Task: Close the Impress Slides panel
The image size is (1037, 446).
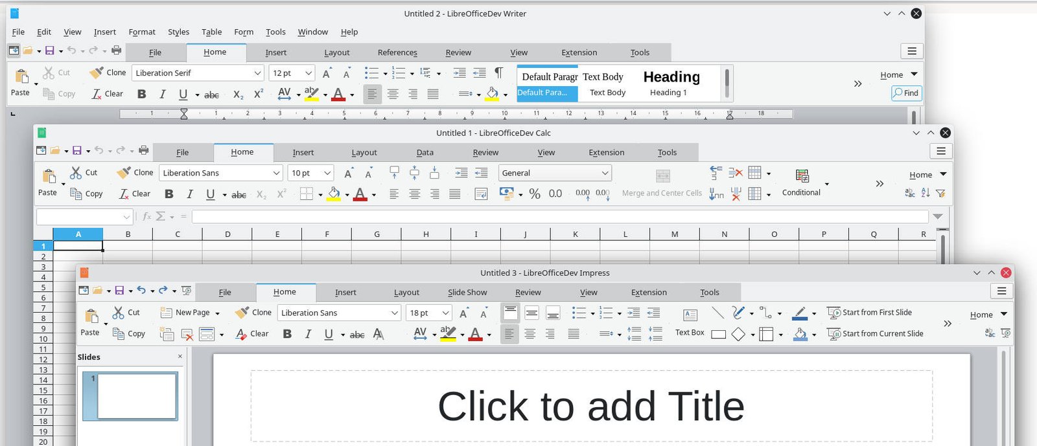Action: pyautogui.click(x=180, y=357)
